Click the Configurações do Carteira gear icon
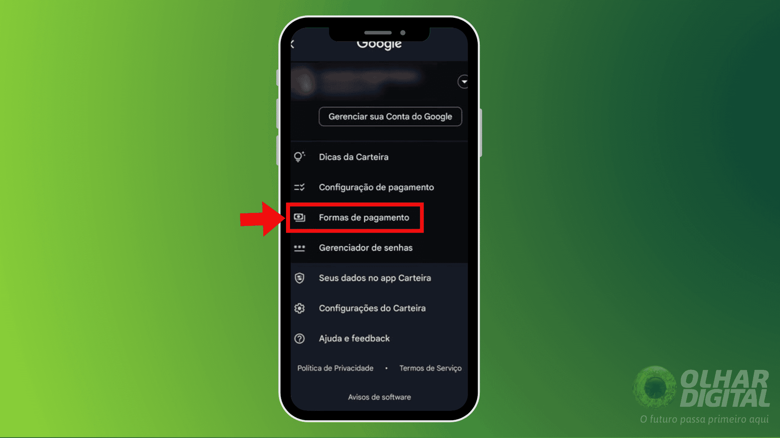 (299, 307)
